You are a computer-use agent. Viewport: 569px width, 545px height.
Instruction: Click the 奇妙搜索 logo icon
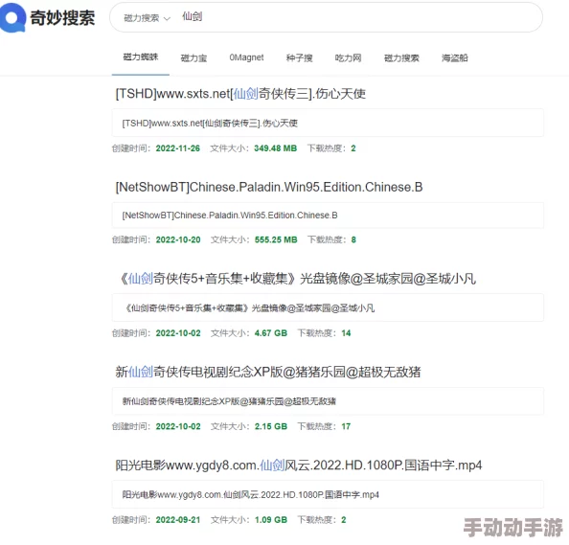pos(12,17)
